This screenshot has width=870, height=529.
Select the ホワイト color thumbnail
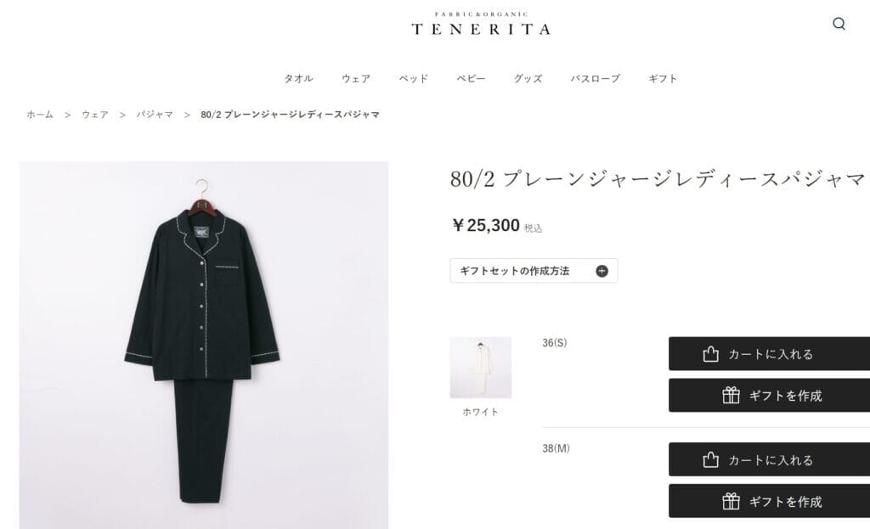481,368
